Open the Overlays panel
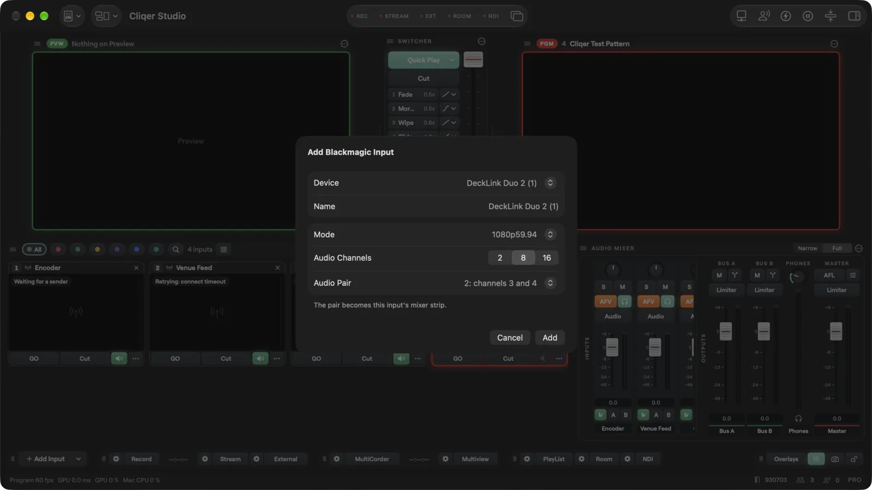Viewport: 872px width, 490px height. (786, 459)
